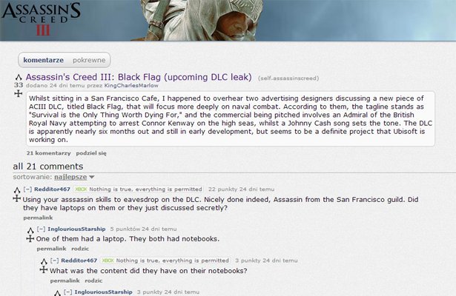Open the post title Black Flag link
456x296 pixels.
pos(139,77)
